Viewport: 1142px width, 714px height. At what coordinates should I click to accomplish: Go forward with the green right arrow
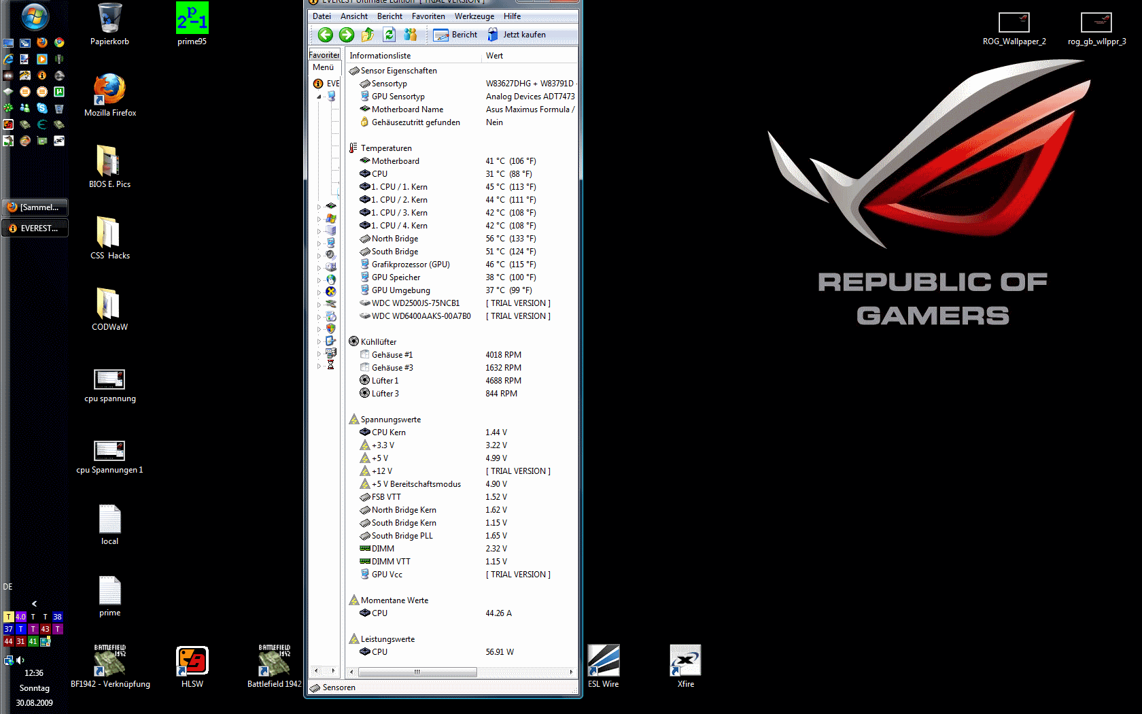click(347, 35)
